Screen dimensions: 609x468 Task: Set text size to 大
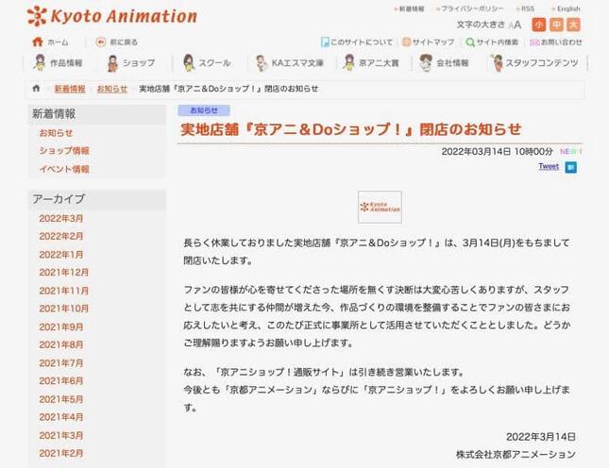pyautogui.click(x=572, y=25)
